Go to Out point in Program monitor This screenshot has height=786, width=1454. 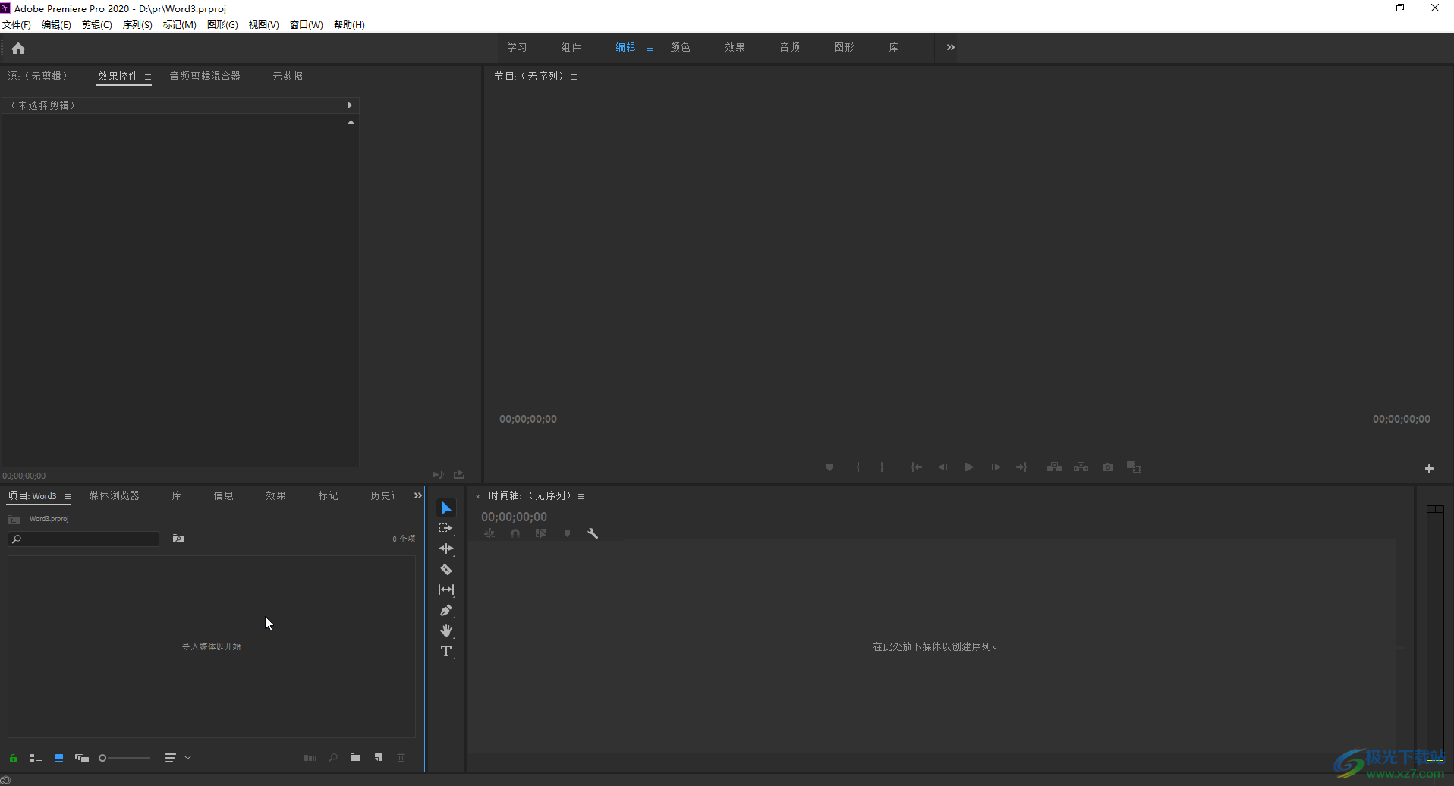click(x=1022, y=467)
